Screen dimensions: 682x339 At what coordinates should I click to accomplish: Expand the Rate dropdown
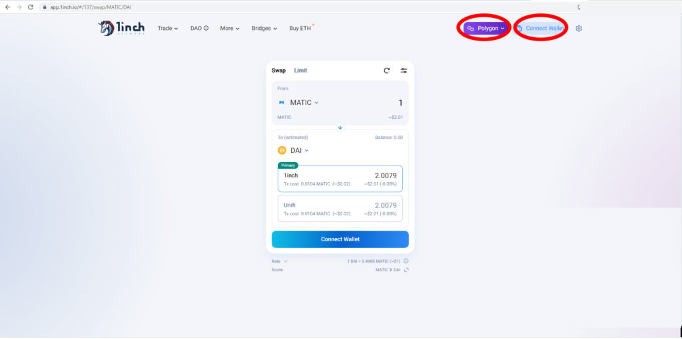tap(279, 261)
